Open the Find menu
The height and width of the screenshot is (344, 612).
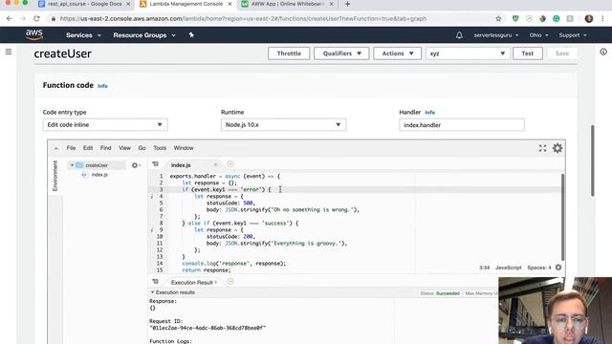pos(105,148)
